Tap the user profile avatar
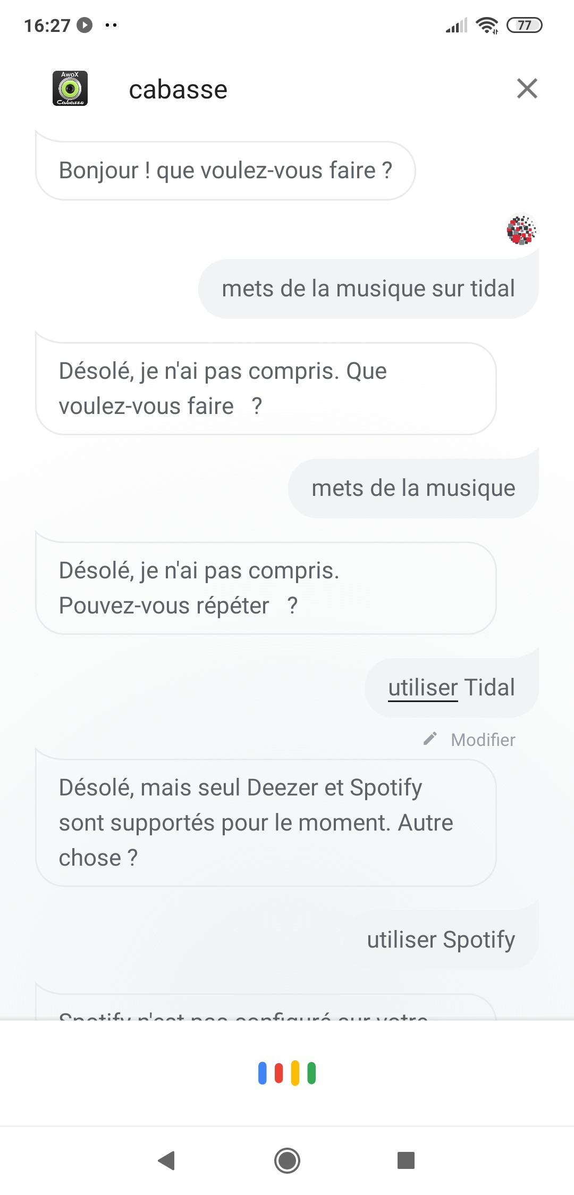574x1195 pixels. coord(521,229)
